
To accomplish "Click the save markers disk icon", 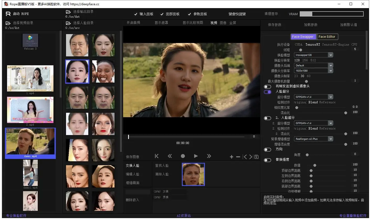I will point(257,157).
